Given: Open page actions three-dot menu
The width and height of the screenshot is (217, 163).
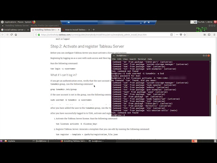Looking at the screenshot, I should 177,35.
